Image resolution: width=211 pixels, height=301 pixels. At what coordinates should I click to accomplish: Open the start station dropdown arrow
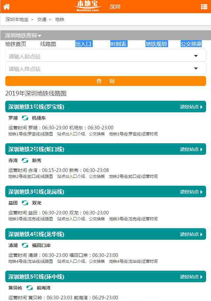click(x=196, y=56)
